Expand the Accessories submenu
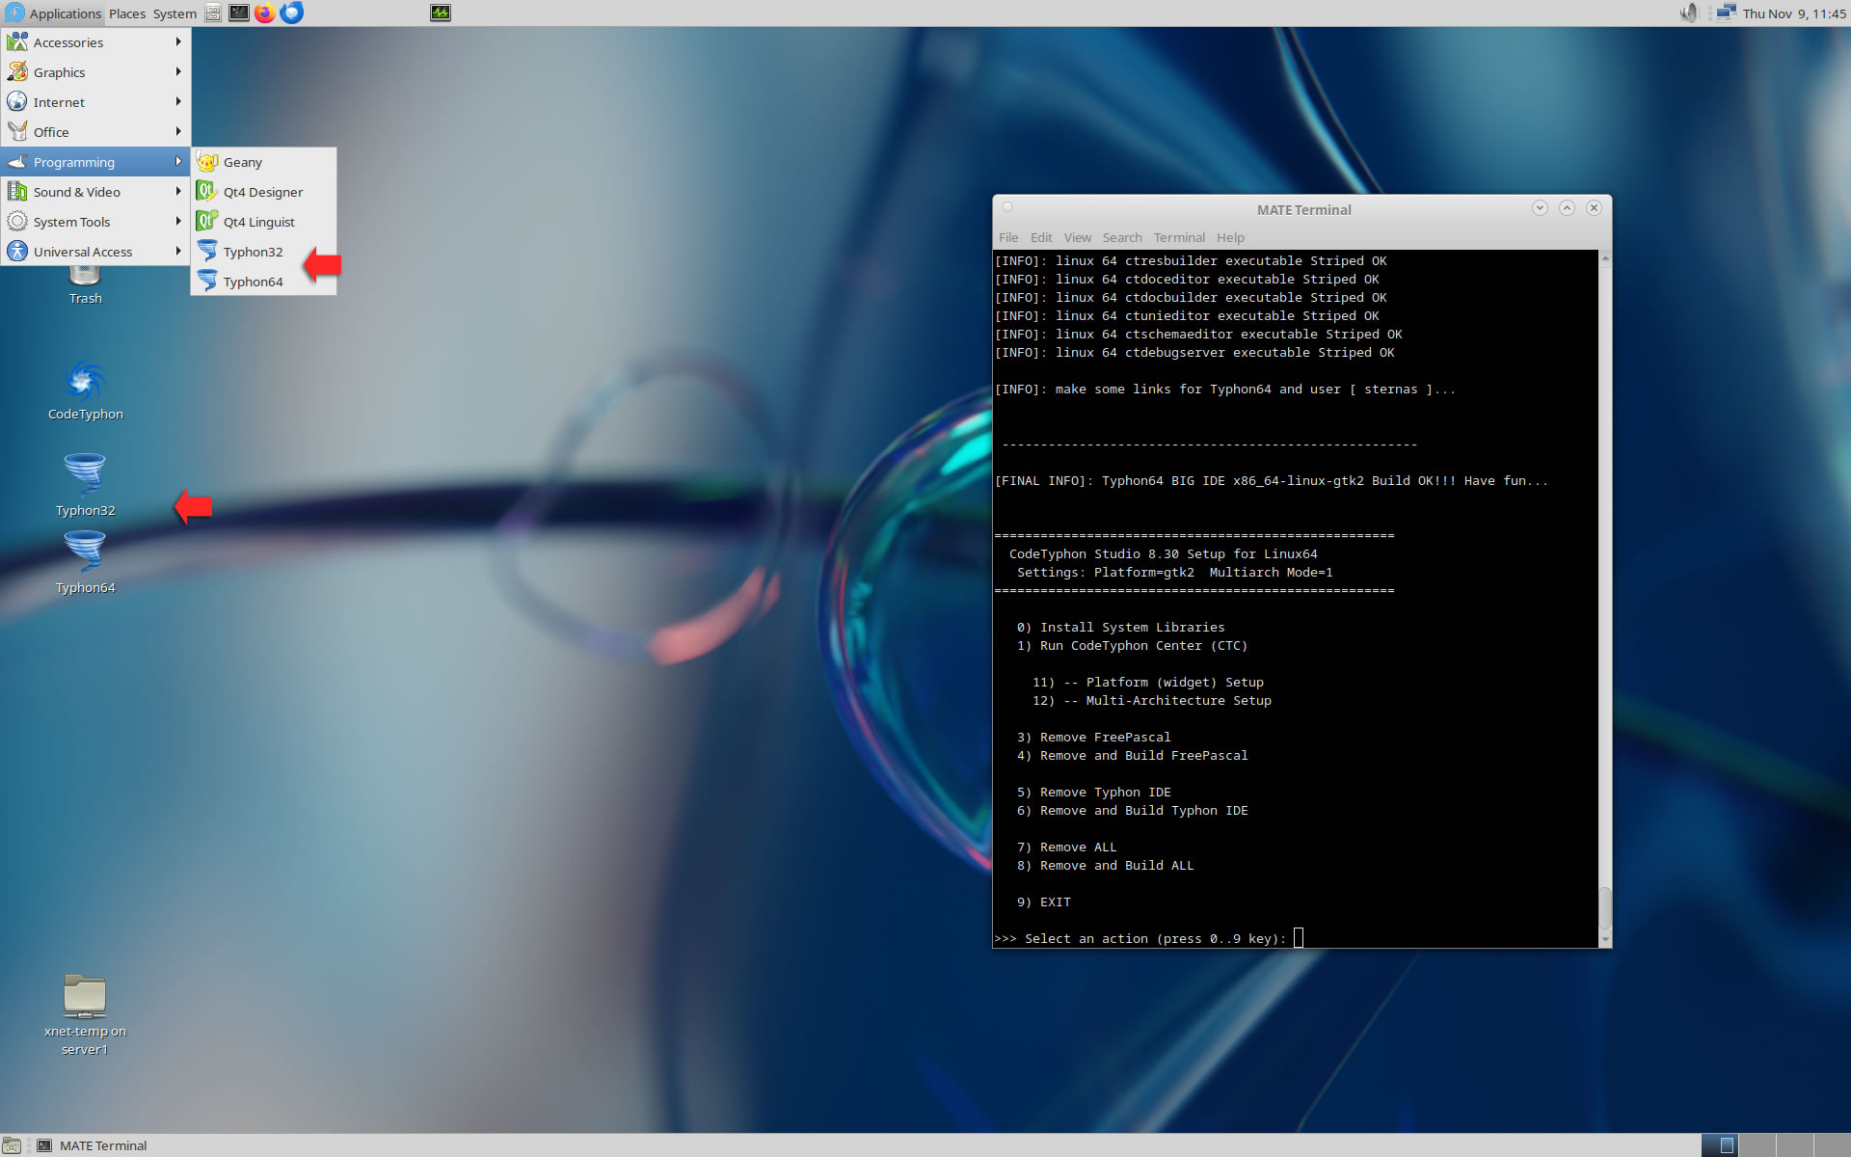 [95, 42]
